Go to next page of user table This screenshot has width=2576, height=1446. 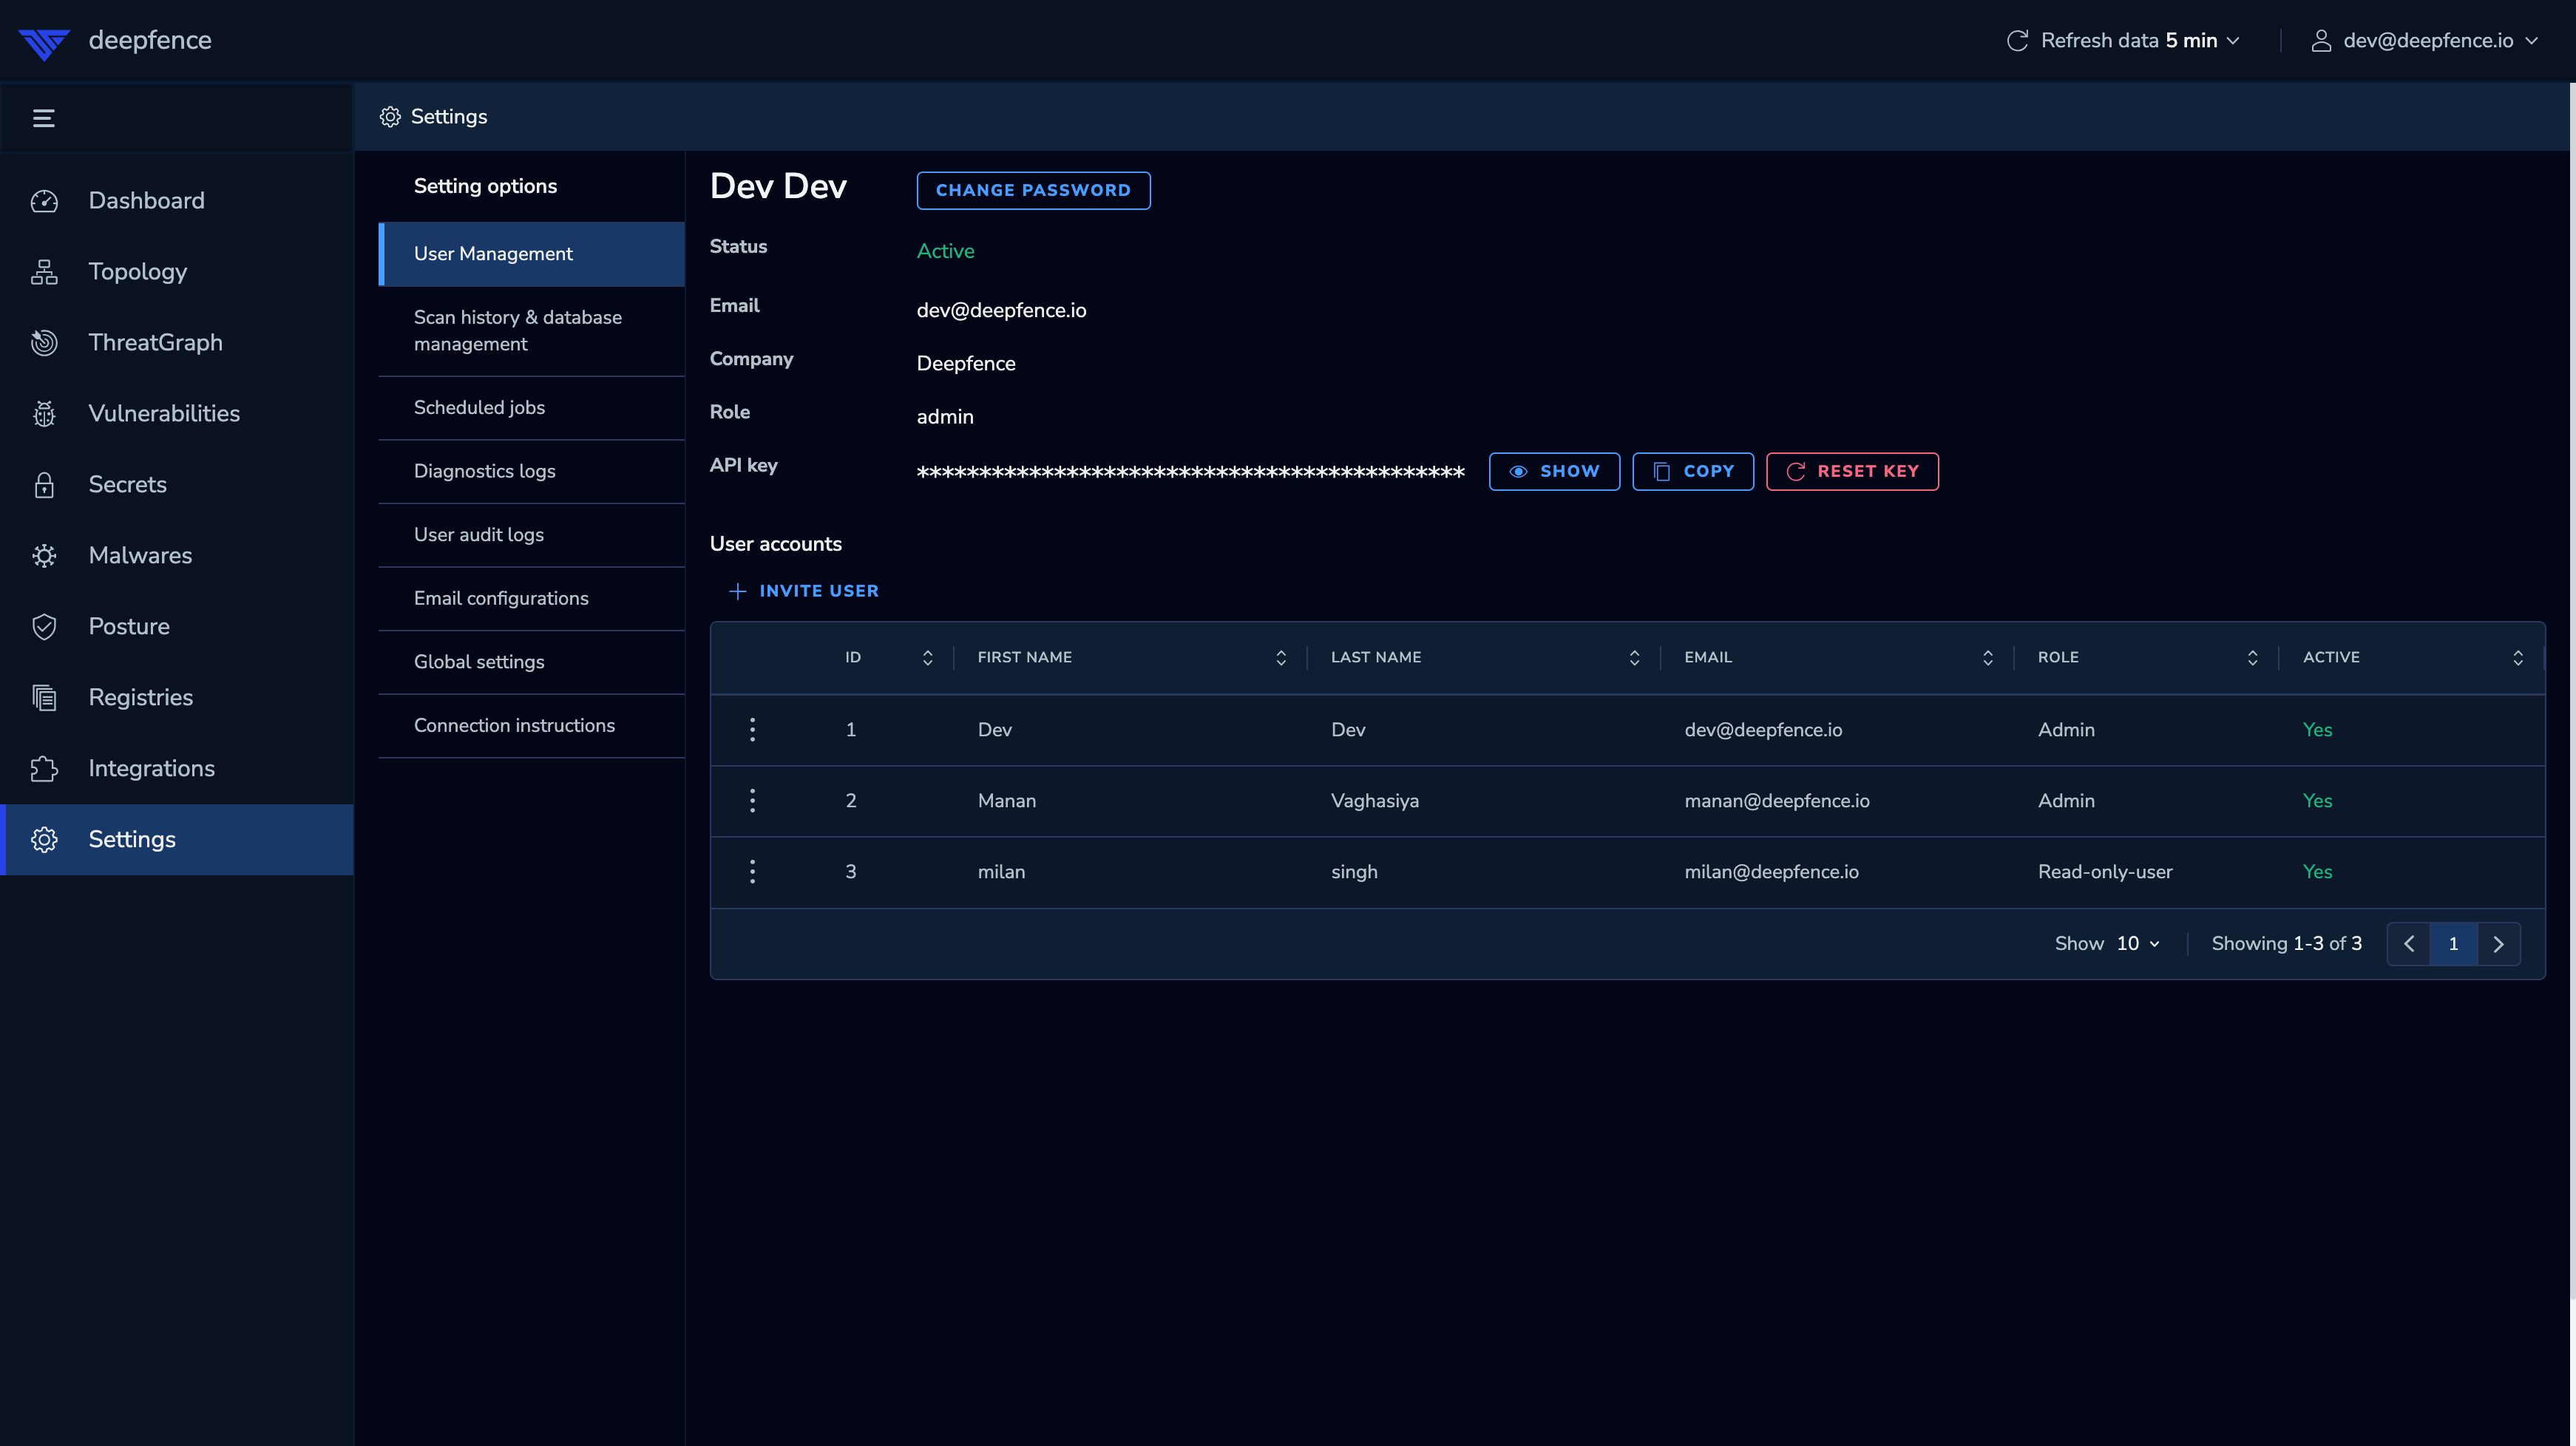pos(2498,944)
